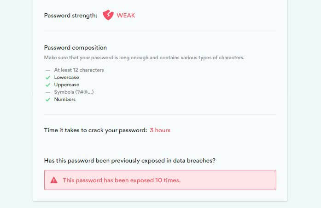Click the password composition hint text
321x208 pixels.
click(144, 58)
